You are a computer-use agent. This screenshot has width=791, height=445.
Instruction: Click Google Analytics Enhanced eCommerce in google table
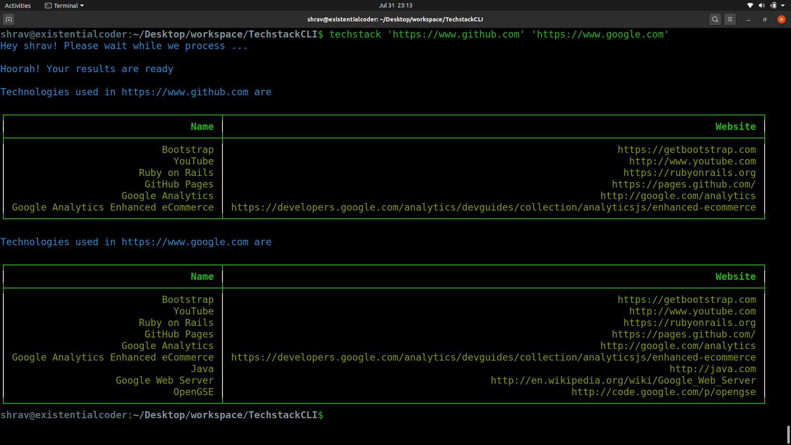coord(113,358)
